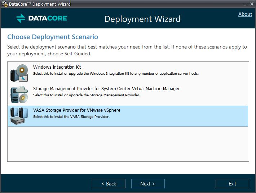The image size is (256, 193).
Task: Open the About link
Action: click(245, 14)
